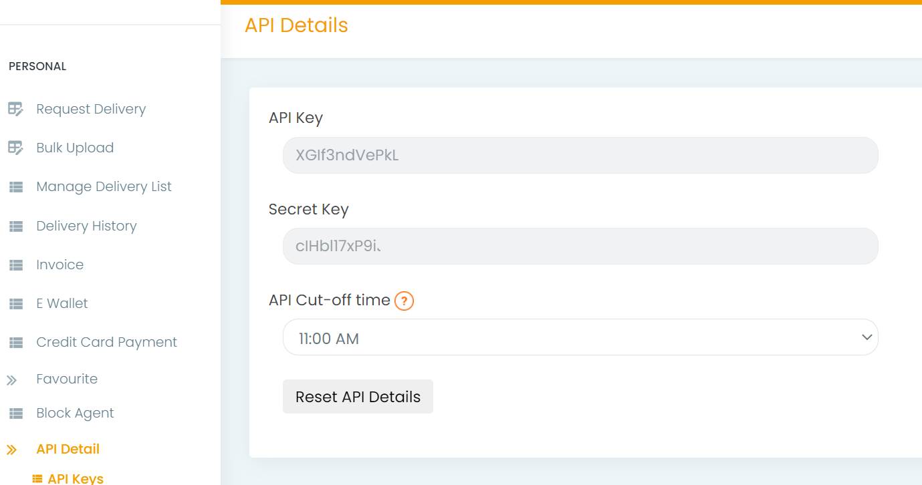Click the Block Agent icon

(15, 412)
